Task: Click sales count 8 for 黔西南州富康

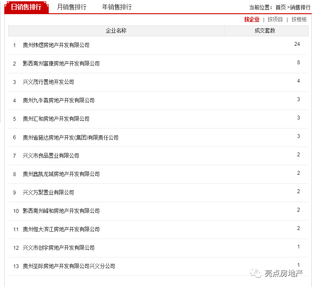Action: [298, 63]
